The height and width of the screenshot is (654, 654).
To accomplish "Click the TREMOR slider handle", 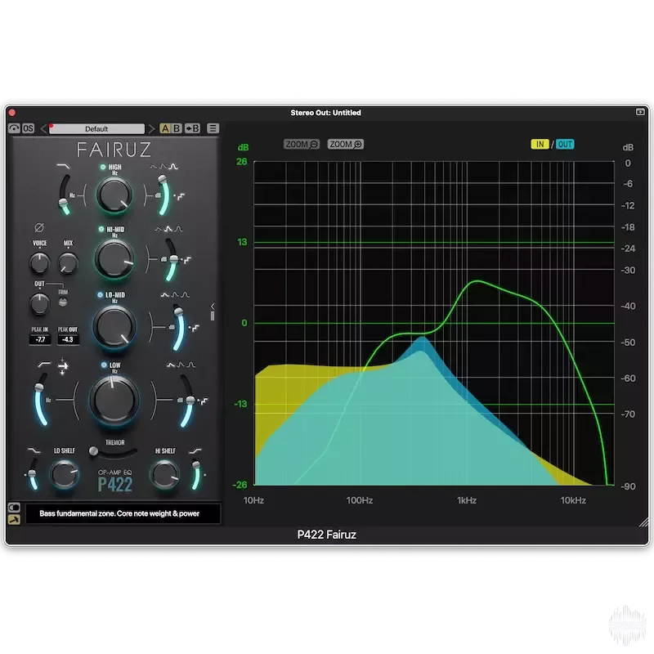I will pyautogui.click(x=93, y=451).
